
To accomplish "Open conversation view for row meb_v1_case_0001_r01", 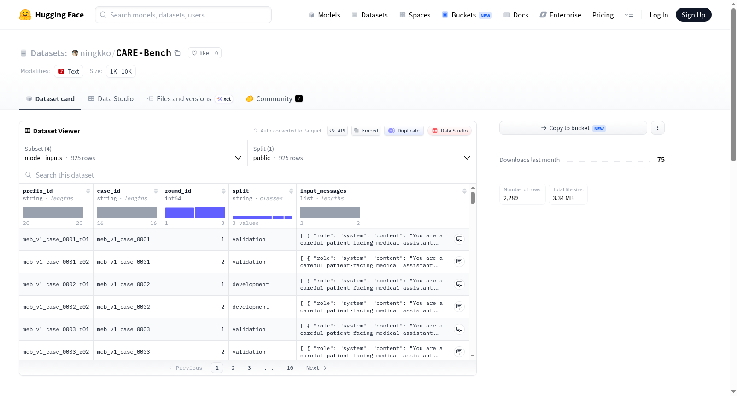I will coord(459,239).
